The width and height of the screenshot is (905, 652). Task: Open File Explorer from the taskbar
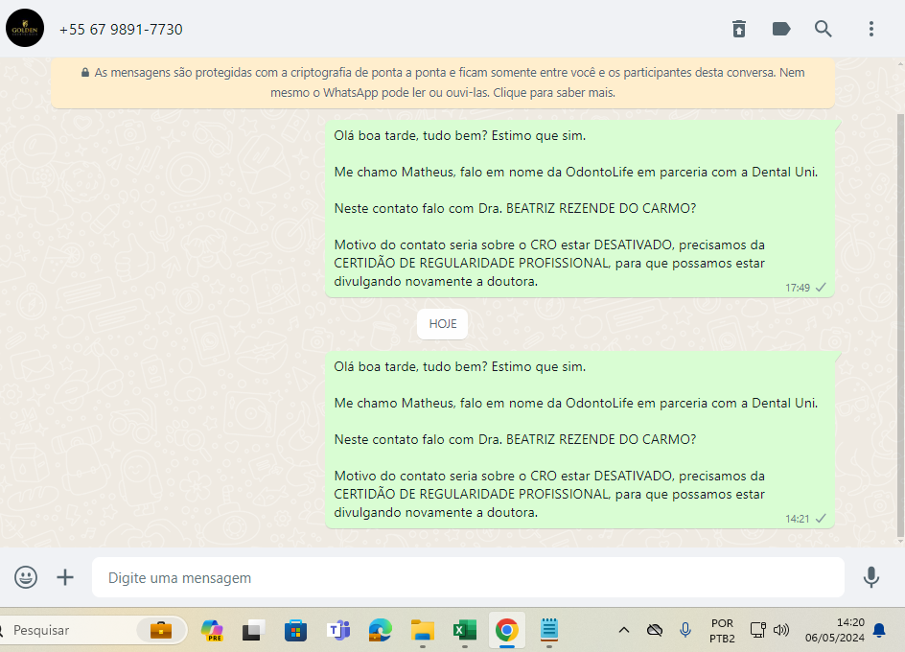click(423, 630)
